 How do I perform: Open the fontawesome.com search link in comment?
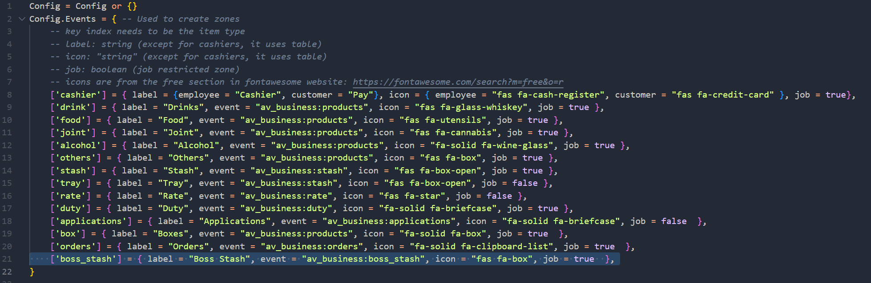pyautogui.click(x=458, y=82)
